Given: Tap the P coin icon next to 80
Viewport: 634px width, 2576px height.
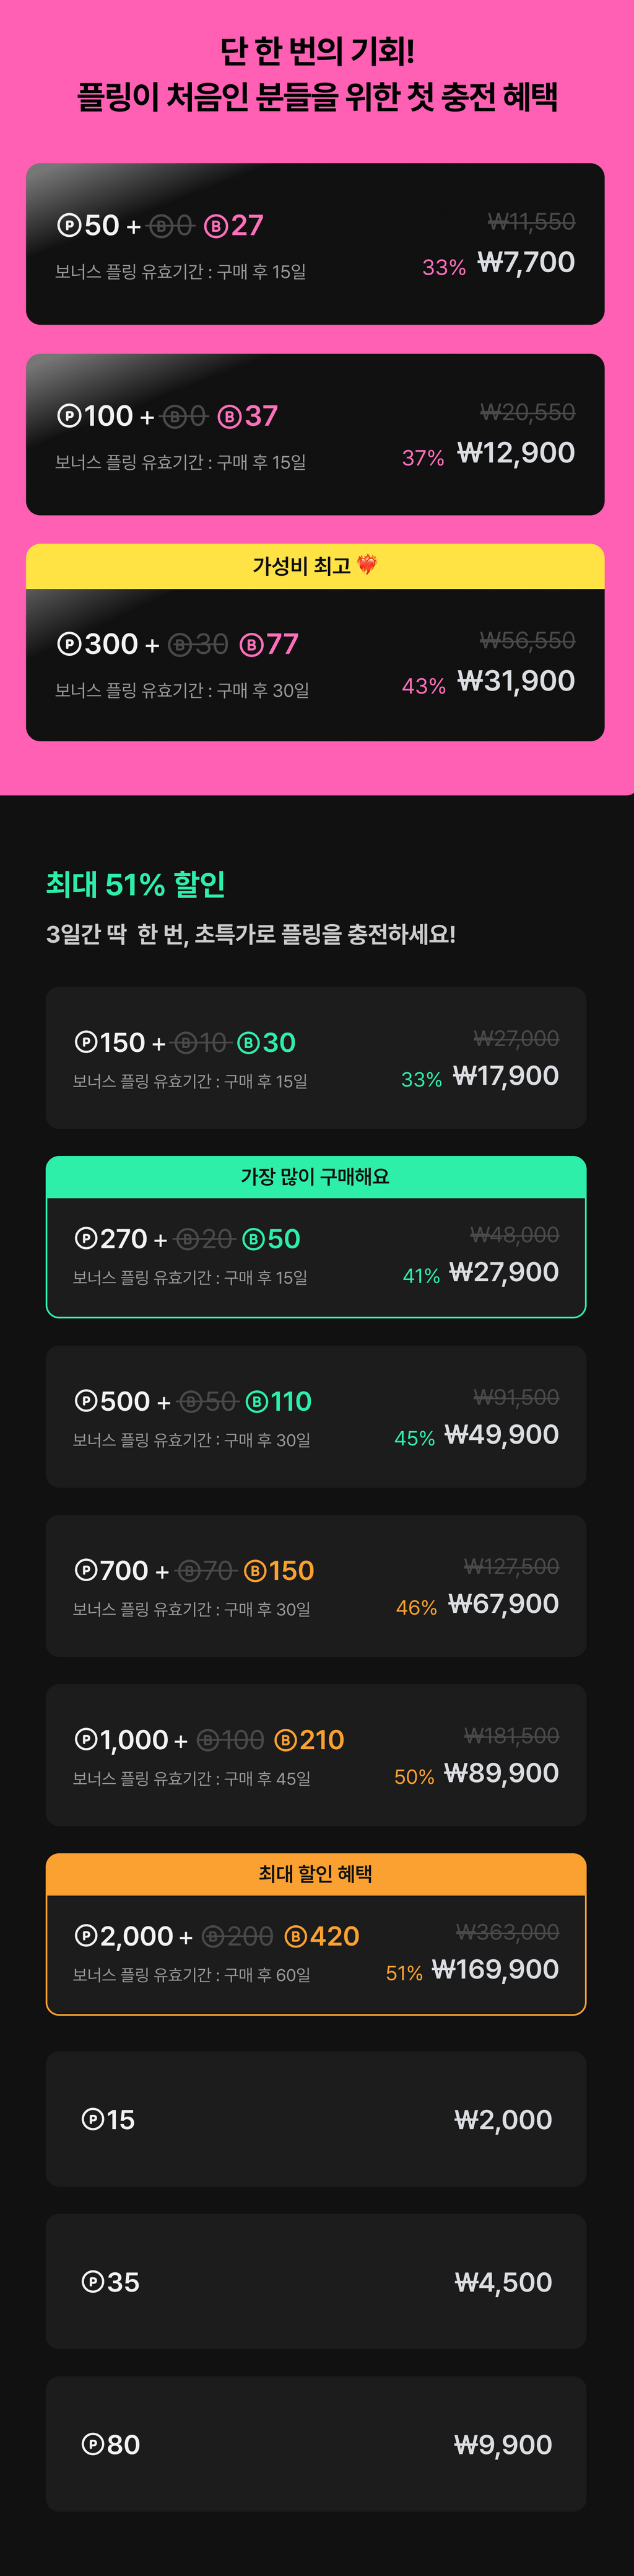Looking at the screenshot, I should point(93,2445).
